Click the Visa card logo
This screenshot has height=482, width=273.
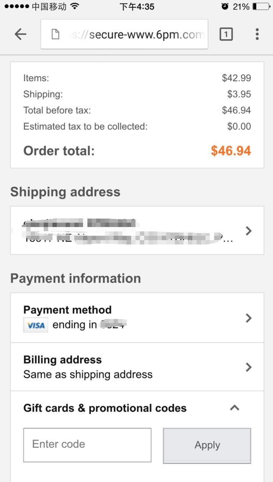tap(36, 325)
